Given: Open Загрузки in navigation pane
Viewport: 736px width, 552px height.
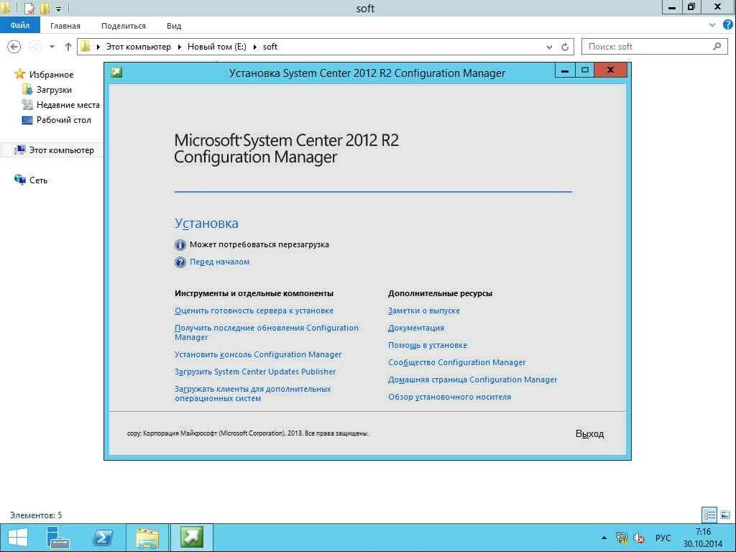Looking at the screenshot, I should coord(54,90).
